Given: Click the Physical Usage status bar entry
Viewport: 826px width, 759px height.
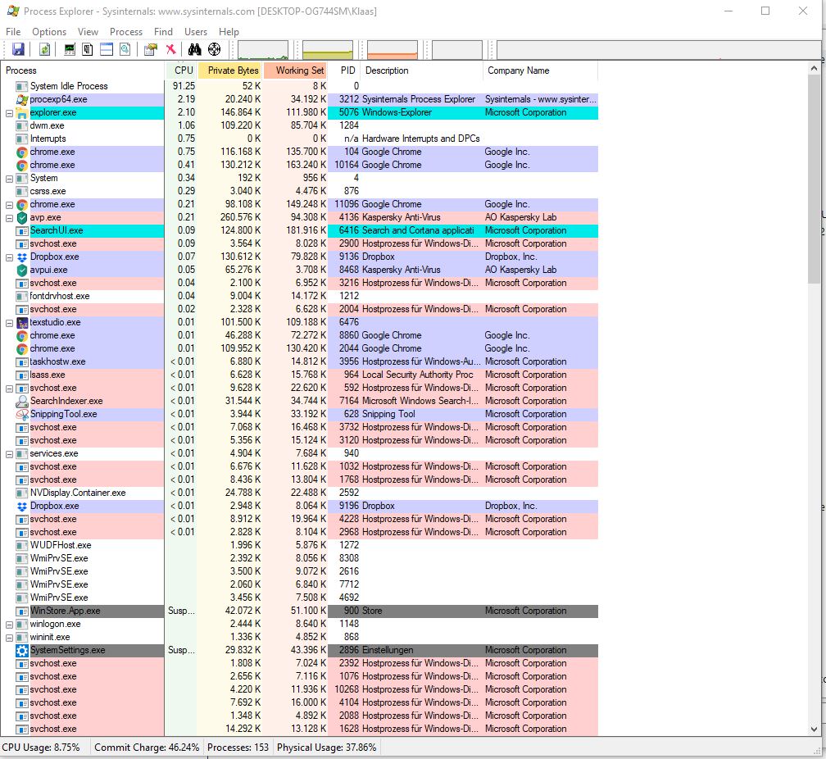Looking at the screenshot, I should (327, 748).
